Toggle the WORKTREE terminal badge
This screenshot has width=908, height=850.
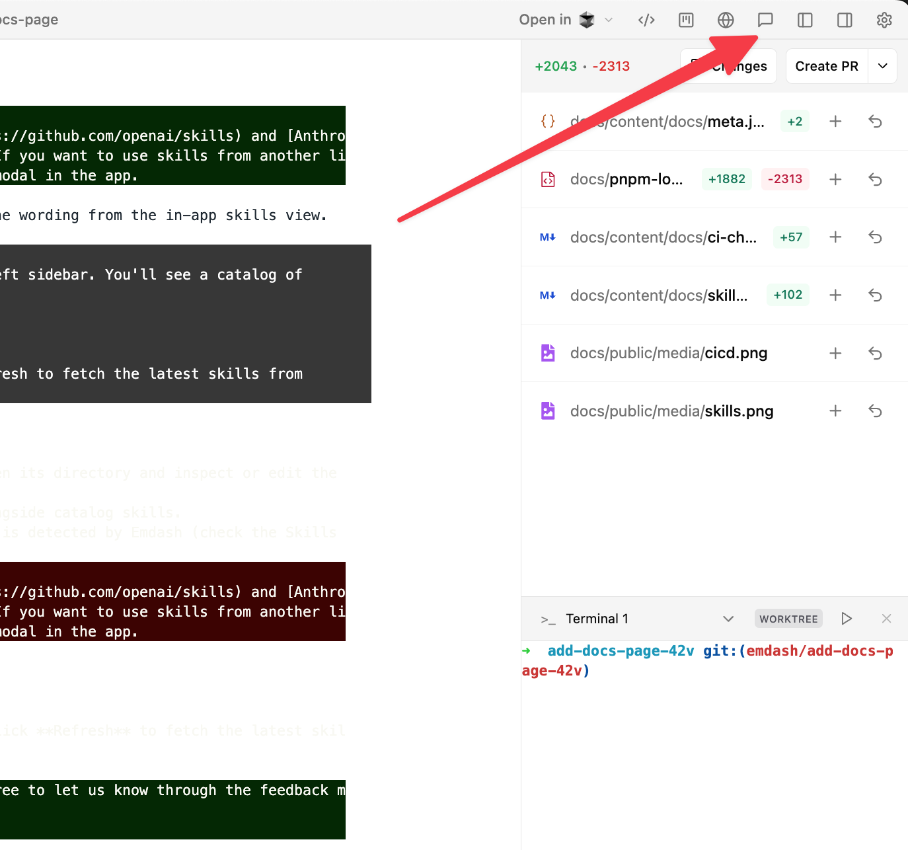click(788, 619)
